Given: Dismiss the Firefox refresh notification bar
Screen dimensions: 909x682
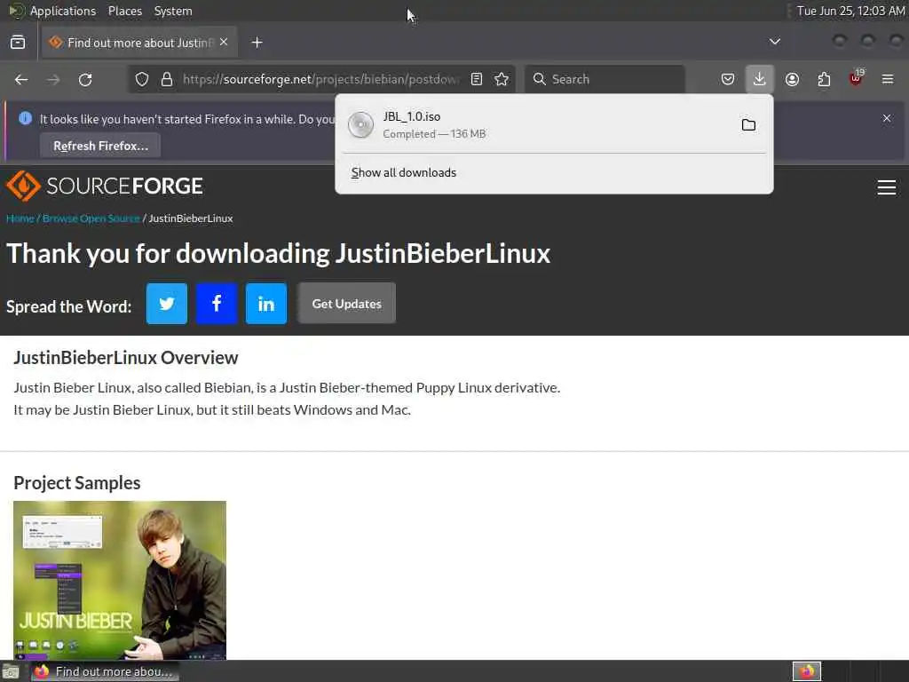Looking at the screenshot, I should point(887,118).
